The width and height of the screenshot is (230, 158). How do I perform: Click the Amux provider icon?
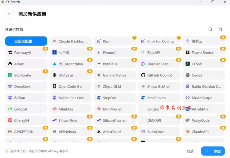coord(10,64)
